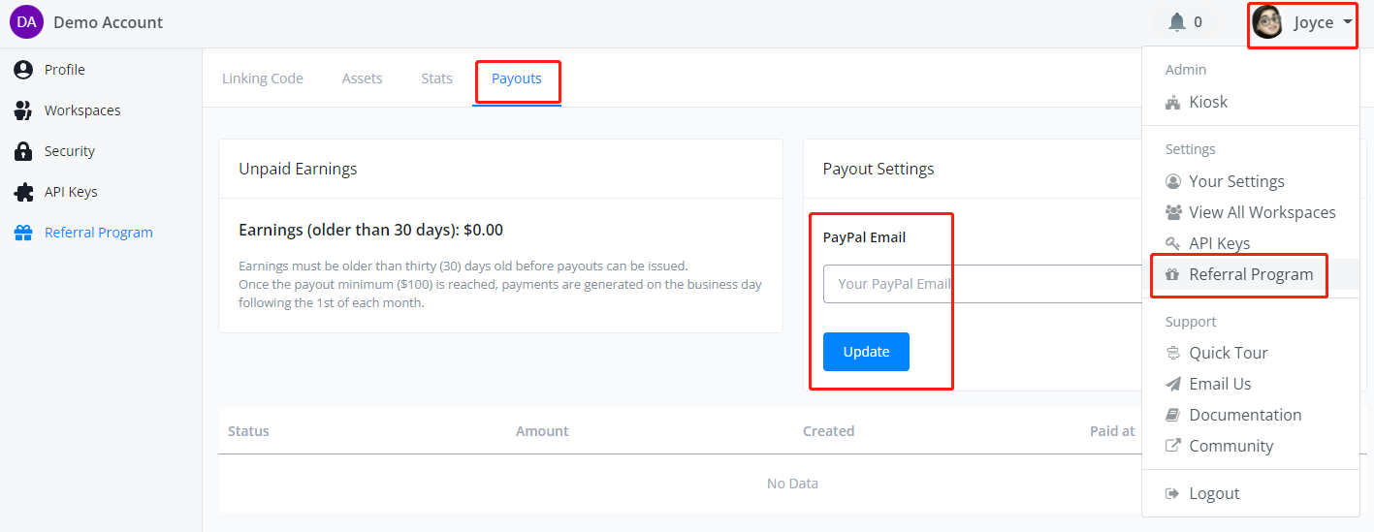Select View All Workspaces menu item

1262,212
